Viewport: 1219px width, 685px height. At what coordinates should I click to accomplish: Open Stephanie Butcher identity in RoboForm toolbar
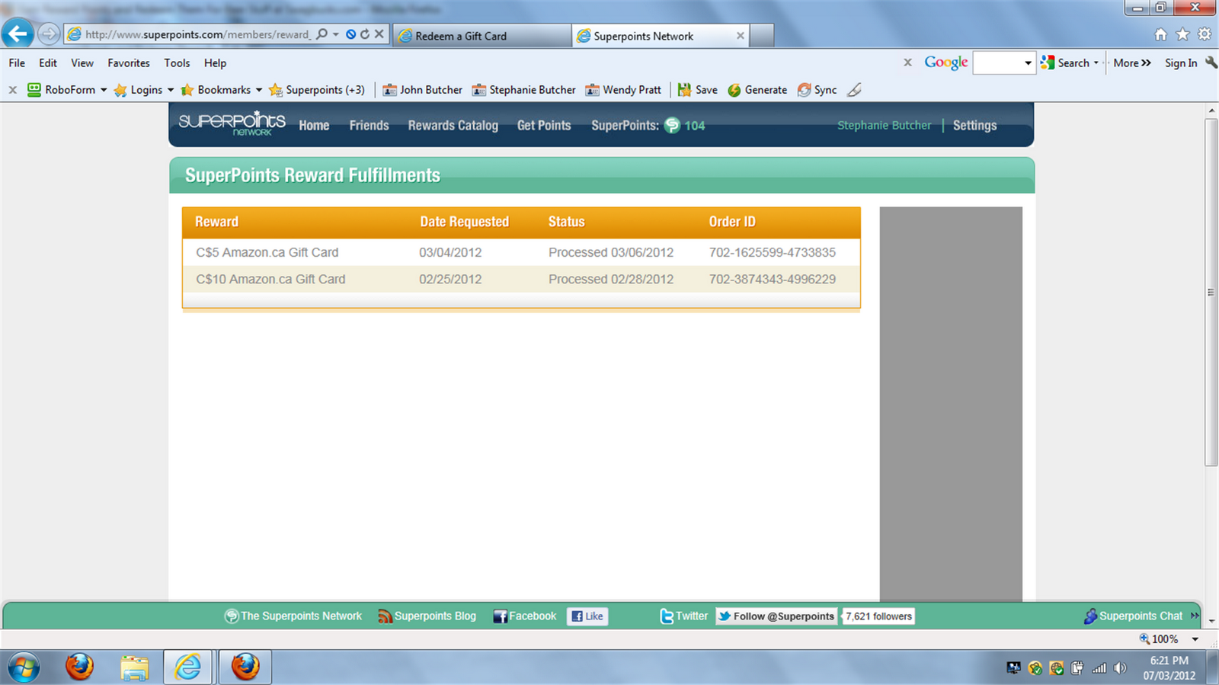[x=523, y=90]
